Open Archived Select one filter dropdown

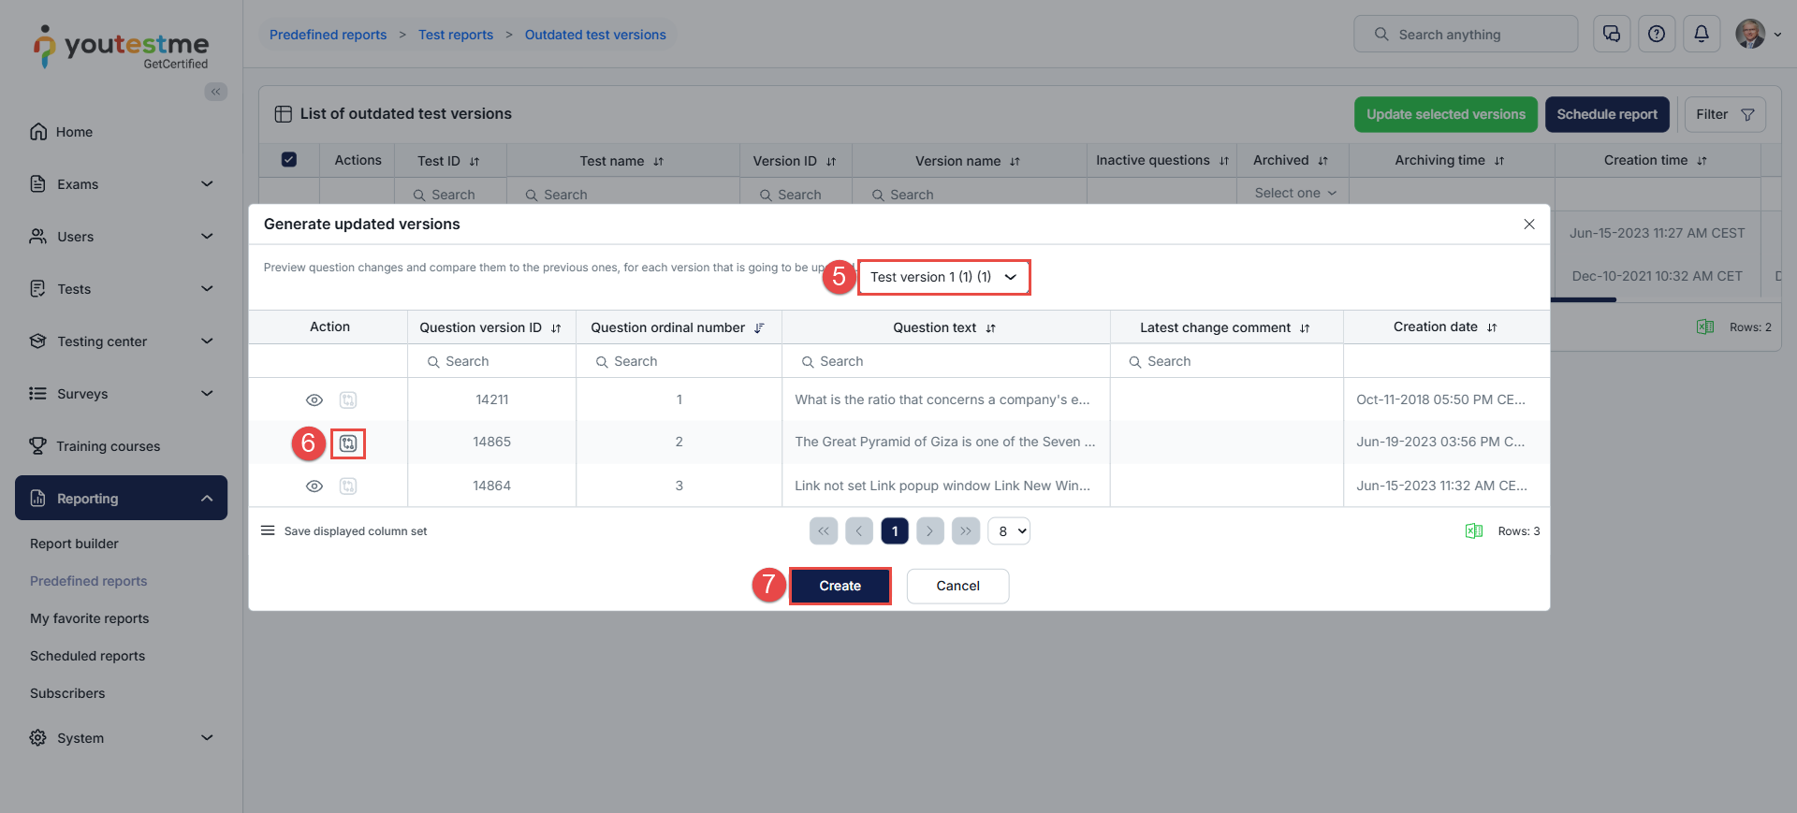[x=1295, y=193]
